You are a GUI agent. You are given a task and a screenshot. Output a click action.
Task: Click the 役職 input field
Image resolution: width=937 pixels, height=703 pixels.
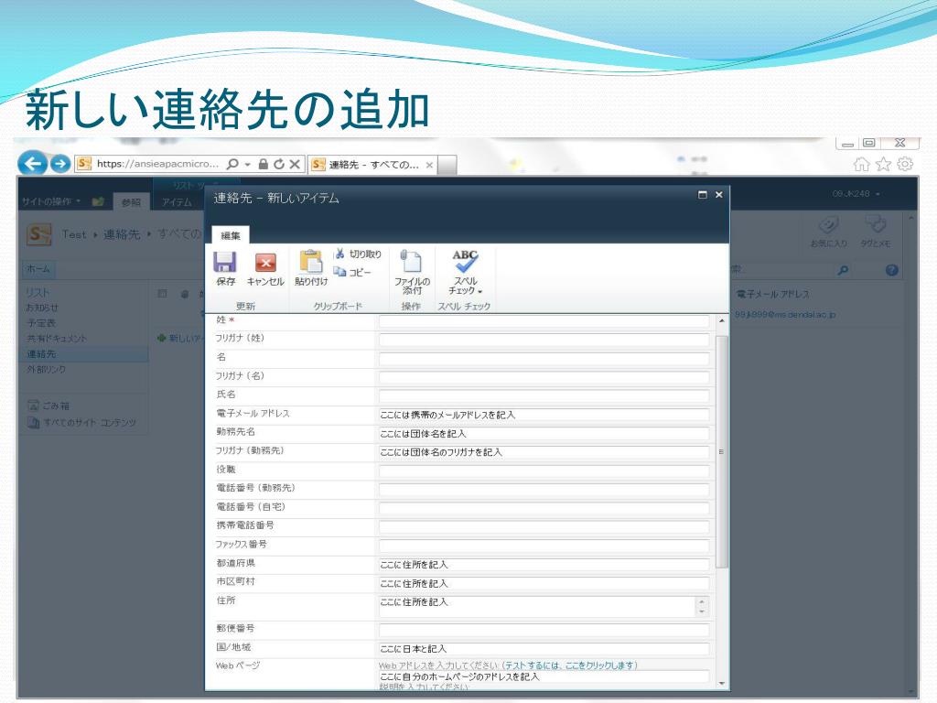[544, 471]
